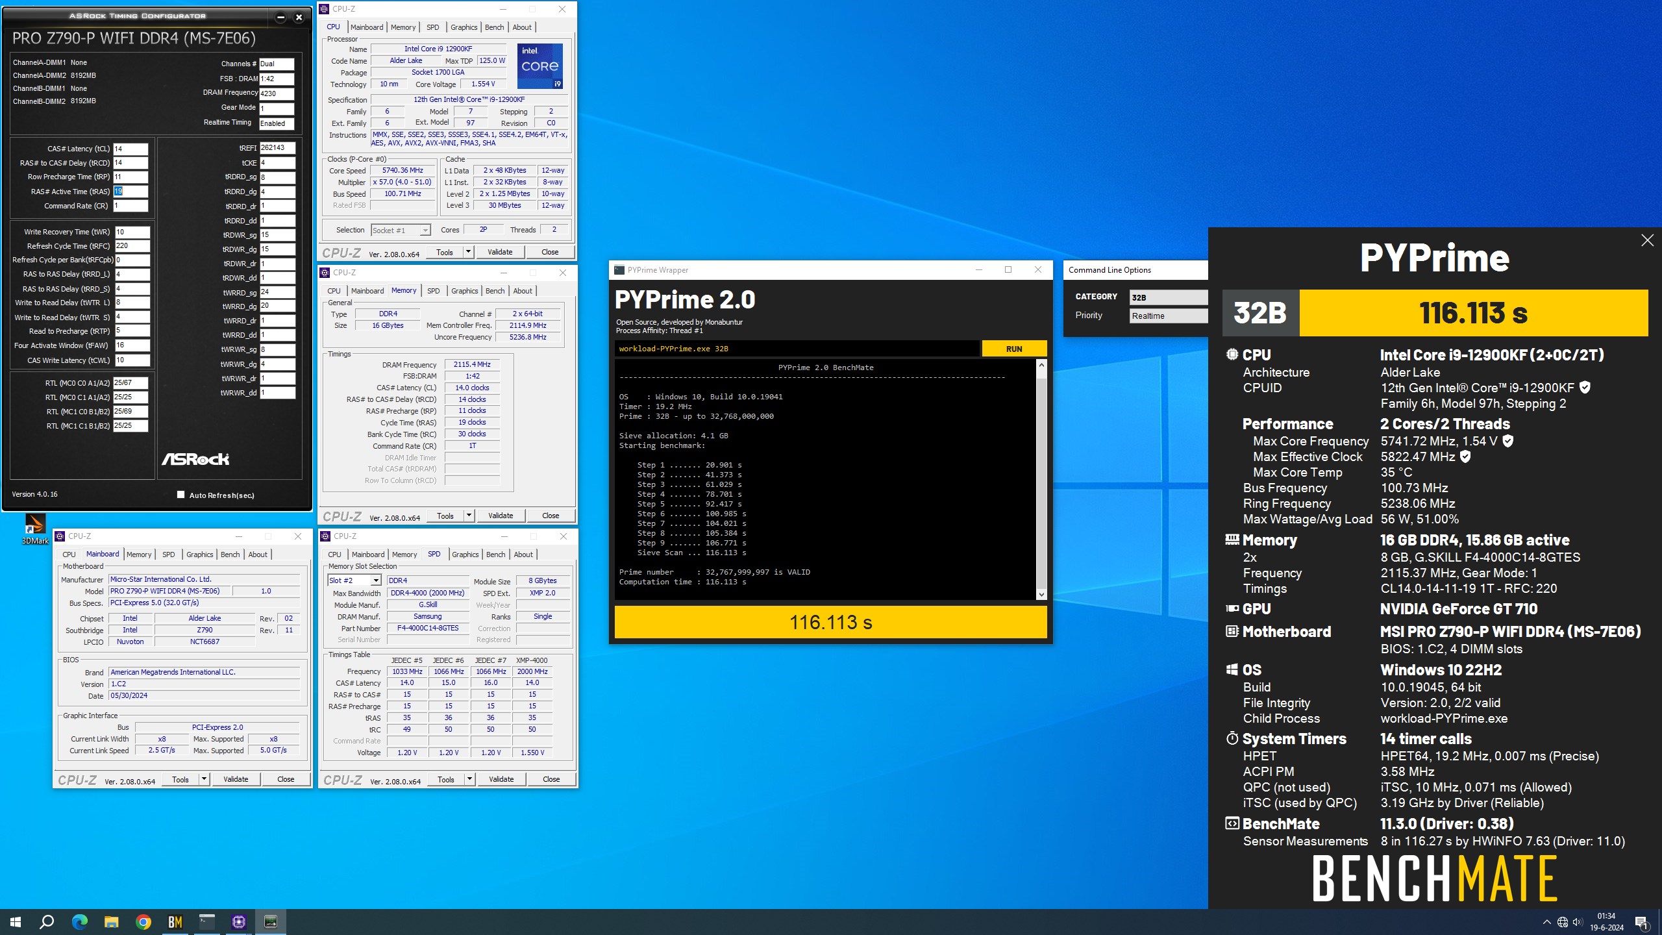Open the volume tray icon
The height and width of the screenshot is (935, 1662).
pyautogui.click(x=1578, y=922)
